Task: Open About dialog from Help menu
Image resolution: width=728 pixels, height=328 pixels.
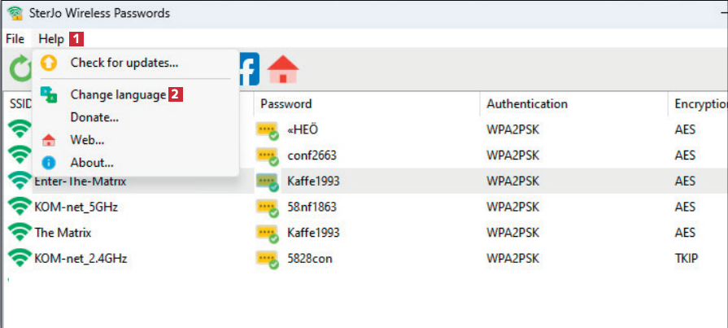Action: [91, 163]
